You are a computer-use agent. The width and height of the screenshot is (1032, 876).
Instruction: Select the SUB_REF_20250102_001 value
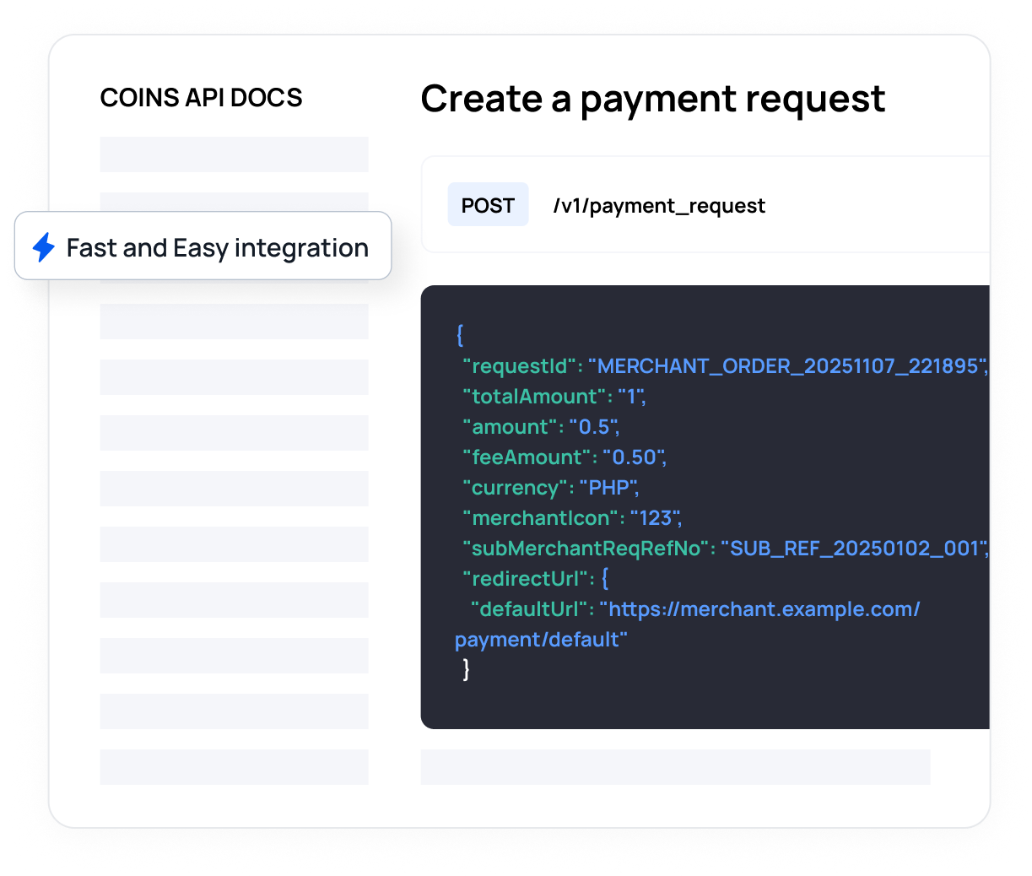pos(853,549)
